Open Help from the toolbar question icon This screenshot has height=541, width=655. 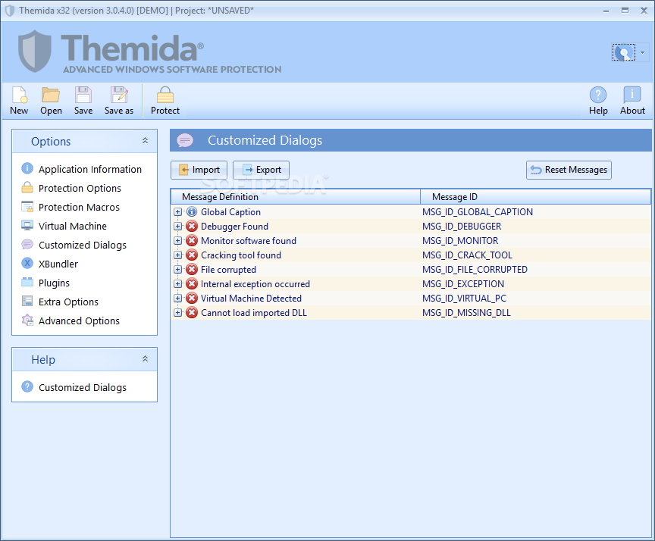click(598, 95)
